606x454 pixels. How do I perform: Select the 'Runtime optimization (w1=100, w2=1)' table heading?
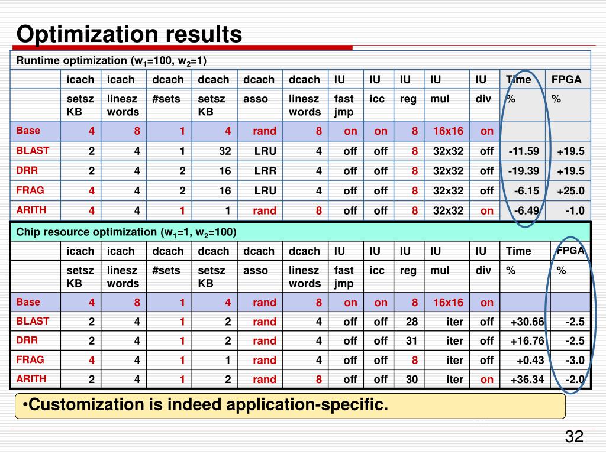coord(111,61)
